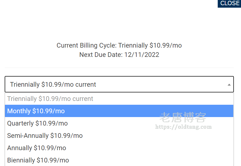Click greyed Triennially current list option
The width and height of the screenshot is (241, 166).
pos(50,99)
